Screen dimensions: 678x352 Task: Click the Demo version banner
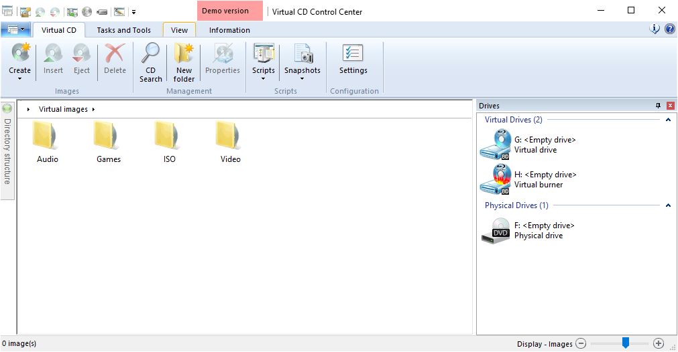[x=229, y=11]
